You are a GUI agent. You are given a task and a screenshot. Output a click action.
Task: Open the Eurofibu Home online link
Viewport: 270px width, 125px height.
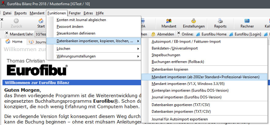[211, 34]
